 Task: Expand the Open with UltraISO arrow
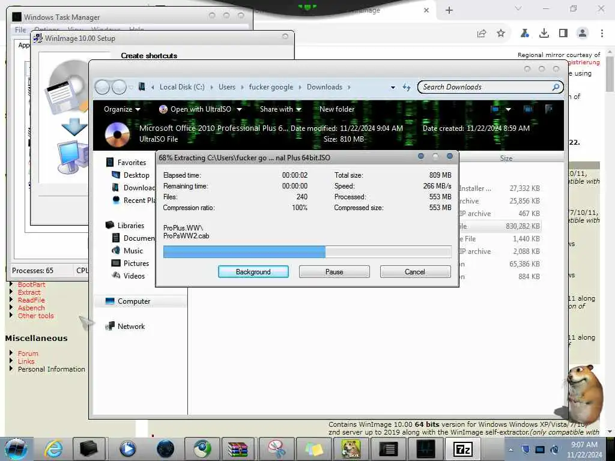point(239,109)
